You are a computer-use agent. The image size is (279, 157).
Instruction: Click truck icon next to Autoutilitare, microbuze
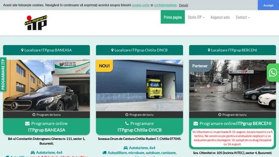[x=105, y=153]
